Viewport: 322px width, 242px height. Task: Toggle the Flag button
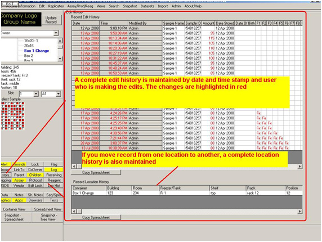coord(54,164)
